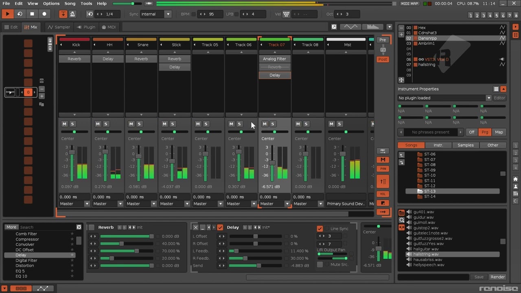Screen dimensions: 521x293
Task: Preview hallstring.wav with its speaker icon
Action: (x=409, y=254)
